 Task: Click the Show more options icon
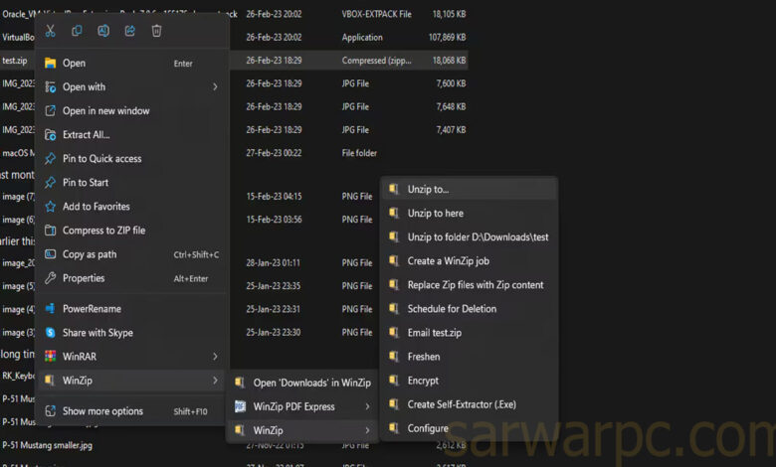[50, 410]
